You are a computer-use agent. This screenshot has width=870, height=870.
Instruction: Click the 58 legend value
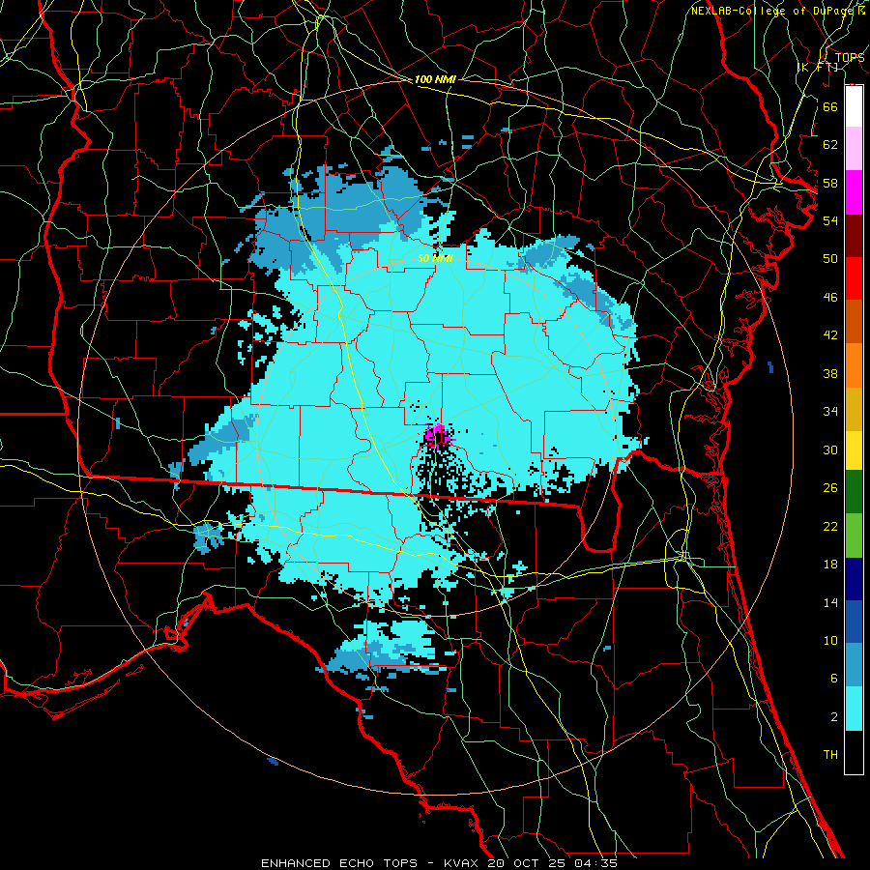click(830, 183)
